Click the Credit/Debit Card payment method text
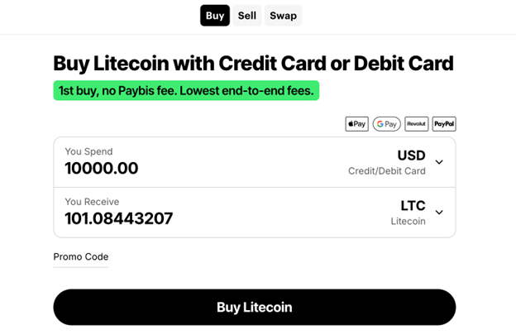 386,171
